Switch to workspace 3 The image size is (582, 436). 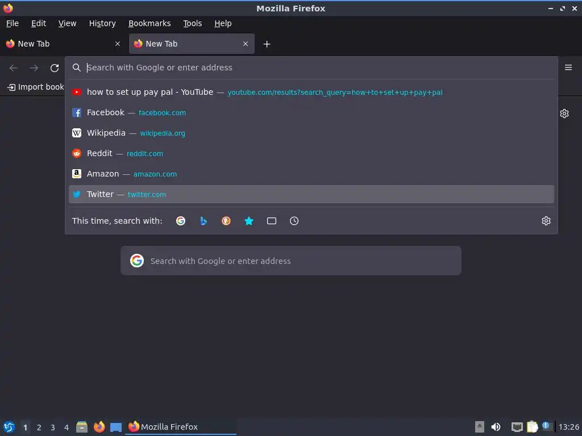tap(53, 427)
